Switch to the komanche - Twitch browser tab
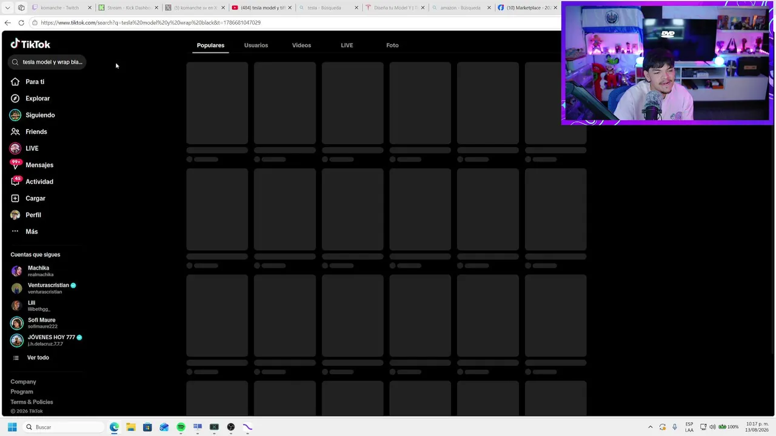The height and width of the screenshot is (436, 776). pos(61,8)
